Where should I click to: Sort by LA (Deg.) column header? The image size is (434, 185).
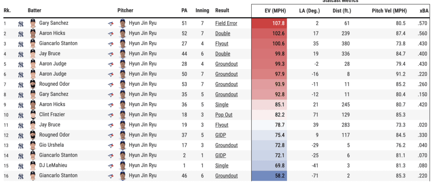pyautogui.click(x=310, y=10)
